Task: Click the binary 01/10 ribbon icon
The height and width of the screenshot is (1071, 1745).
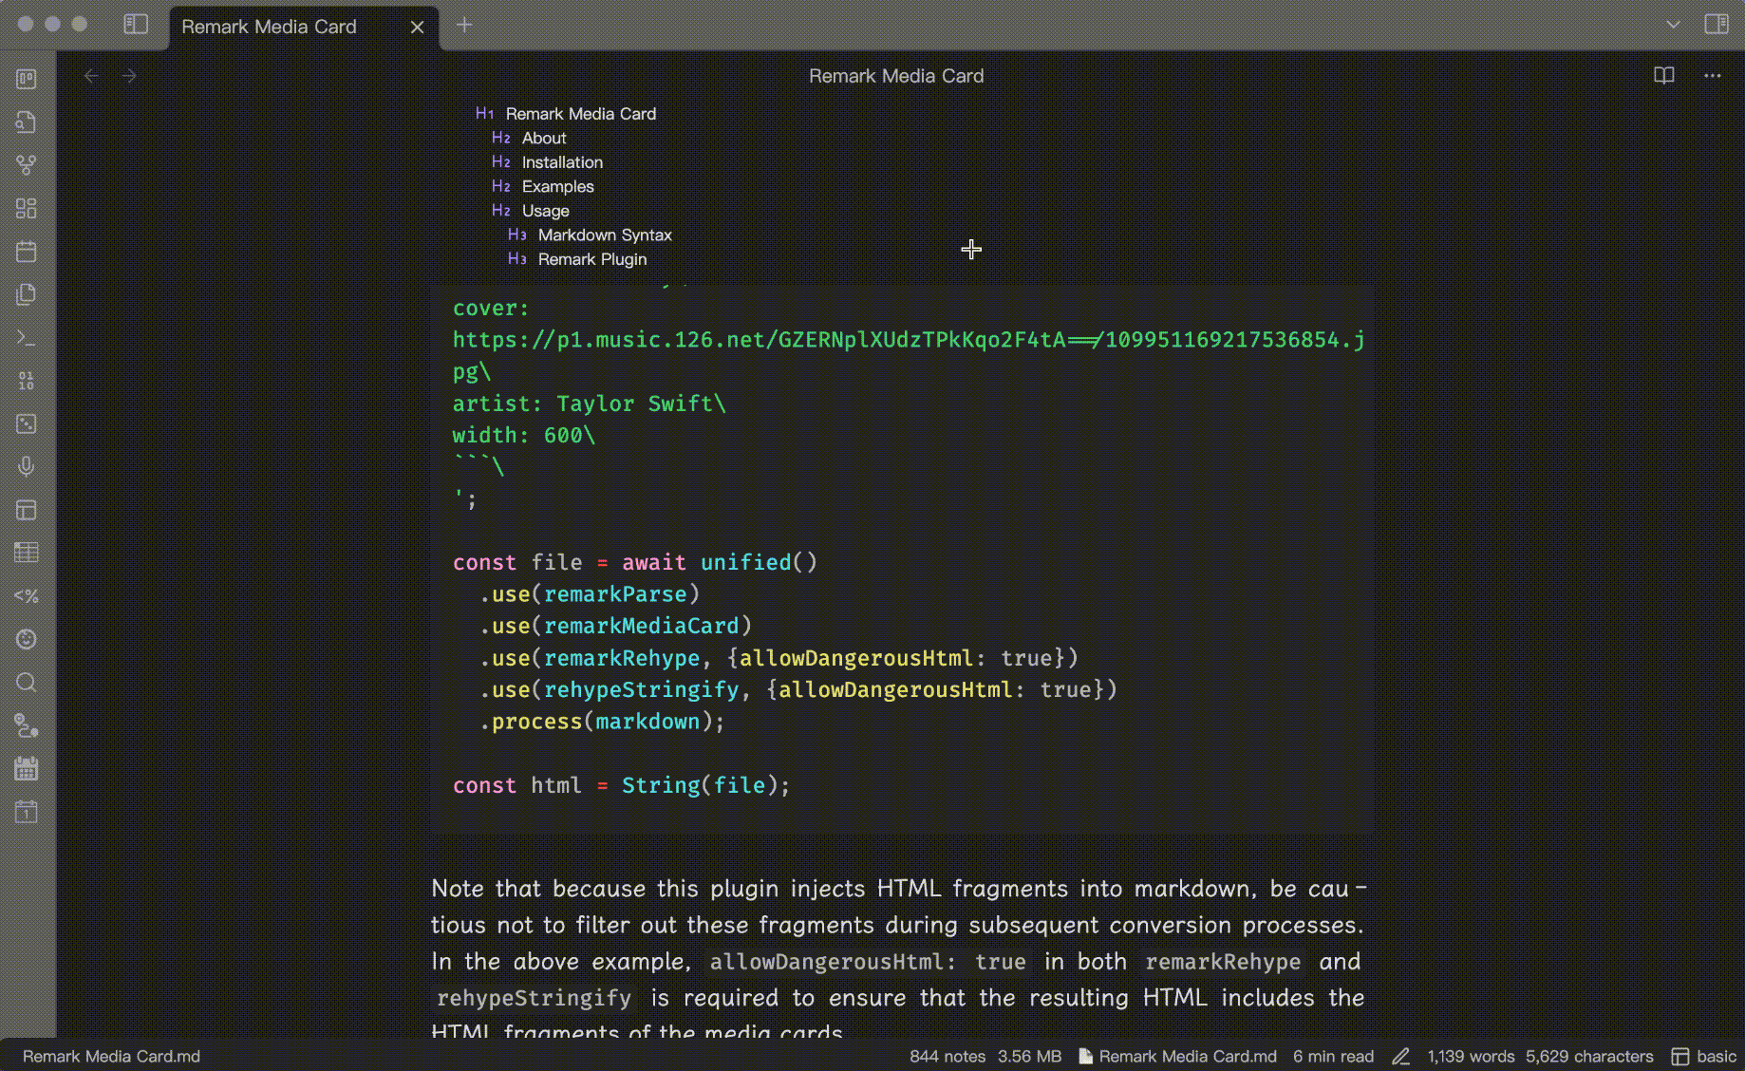Action: tap(27, 381)
